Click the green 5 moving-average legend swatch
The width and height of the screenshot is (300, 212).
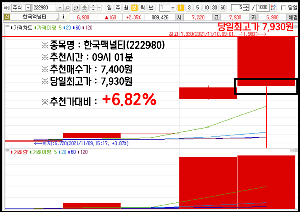[x=35, y=28]
